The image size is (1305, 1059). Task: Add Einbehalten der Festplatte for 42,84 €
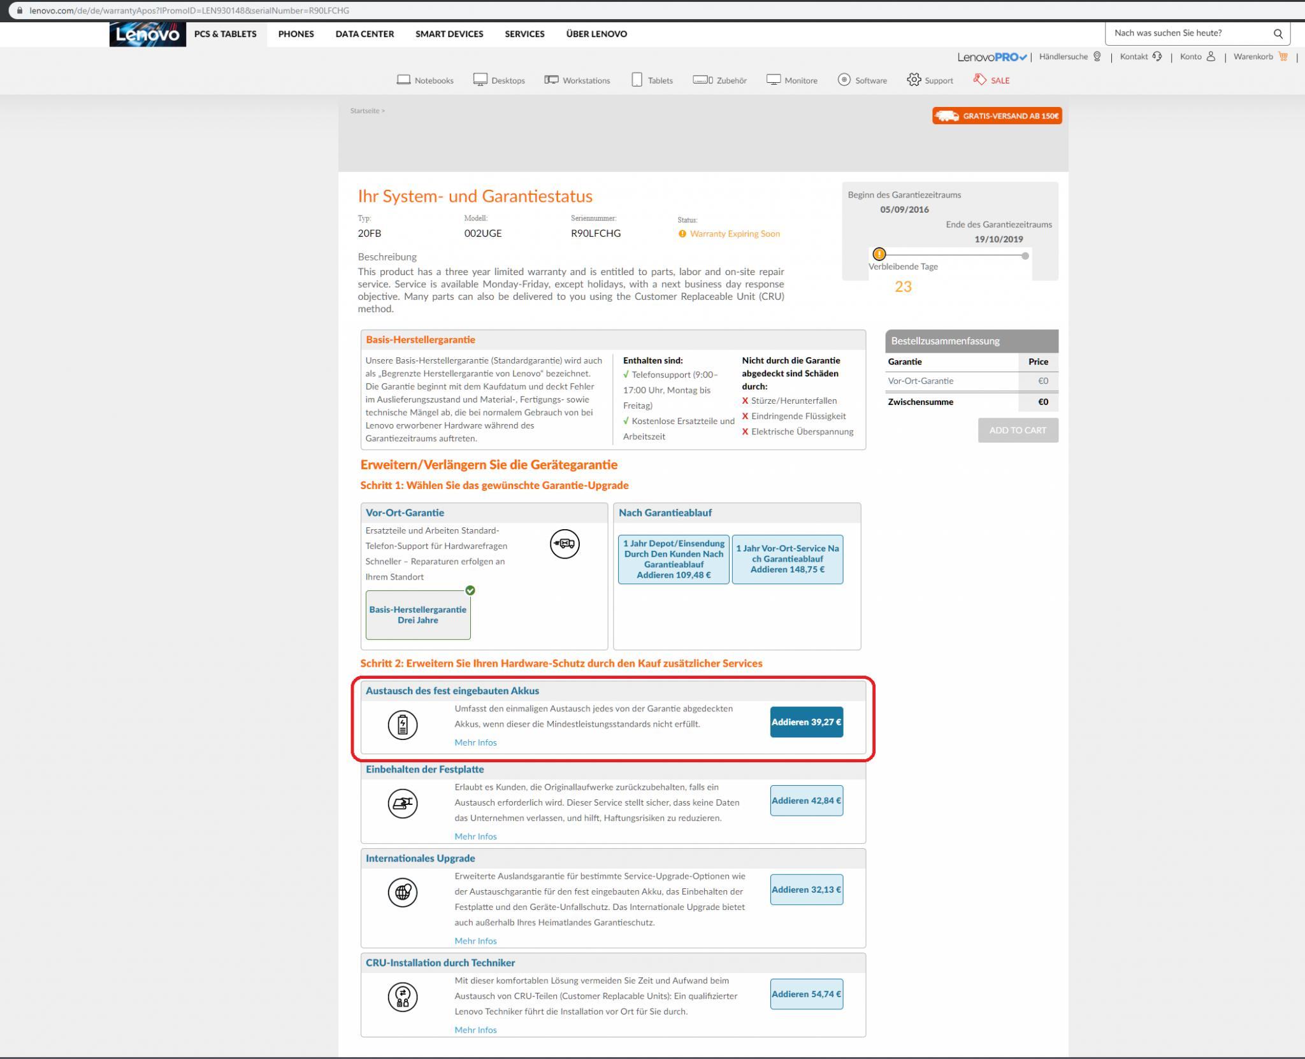(x=807, y=800)
